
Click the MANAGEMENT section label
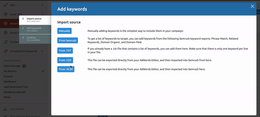tap(12, 61)
